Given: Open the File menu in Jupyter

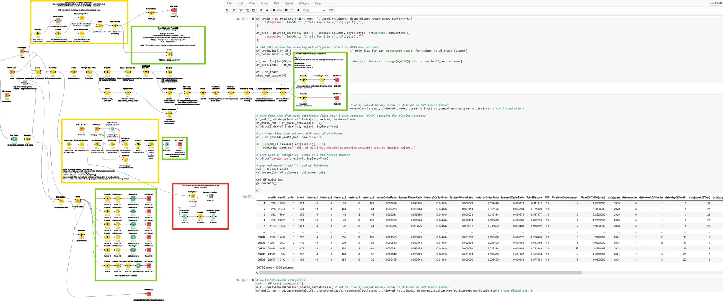Looking at the screenshot, I should [x=229, y=3].
